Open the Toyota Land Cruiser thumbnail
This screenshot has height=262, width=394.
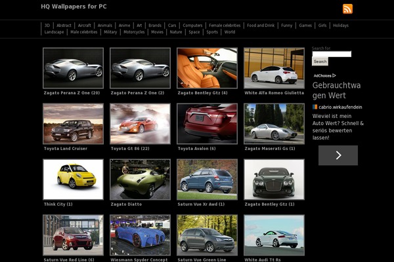pyautogui.click(x=73, y=124)
